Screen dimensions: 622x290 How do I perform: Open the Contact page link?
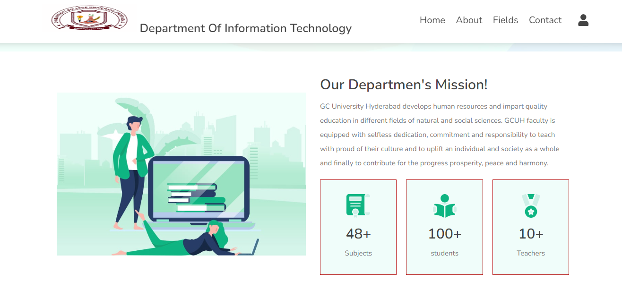pos(545,20)
